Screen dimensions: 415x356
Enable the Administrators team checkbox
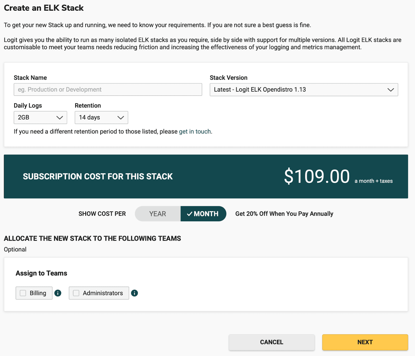coord(76,293)
